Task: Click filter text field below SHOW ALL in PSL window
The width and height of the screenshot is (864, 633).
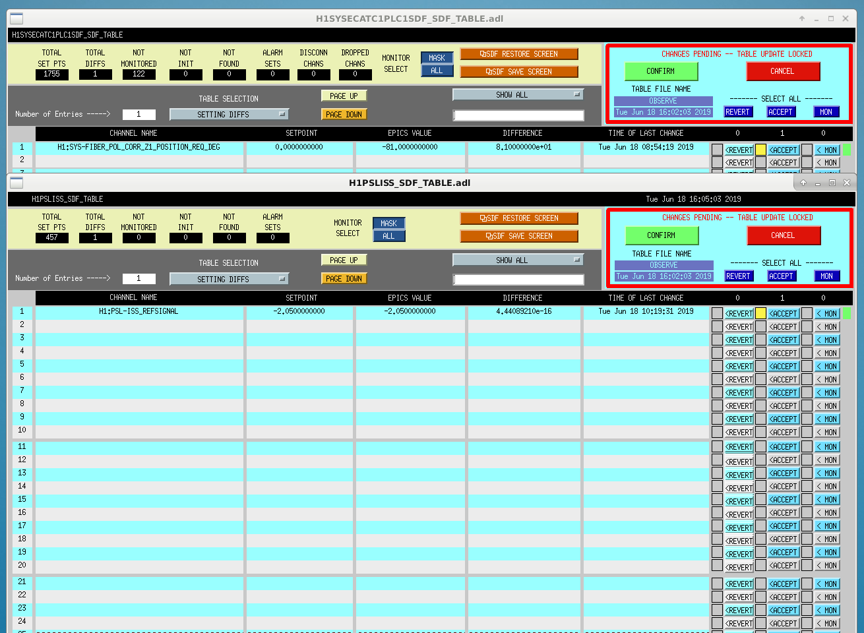Action: tap(518, 280)
